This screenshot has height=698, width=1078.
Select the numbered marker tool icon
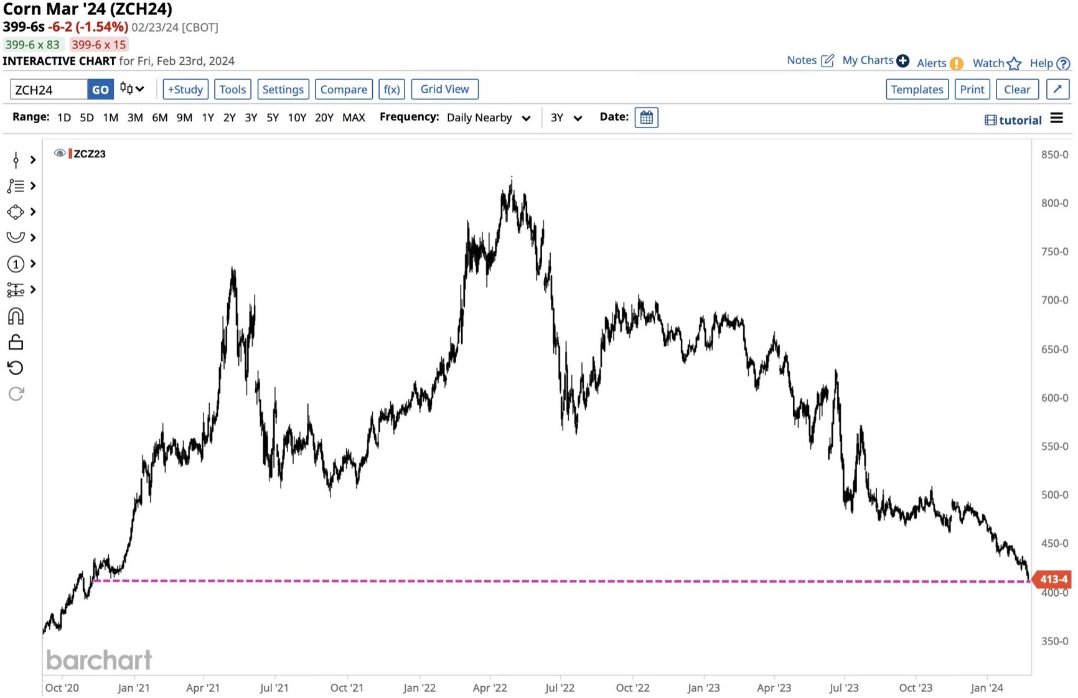tap(16, 264)
